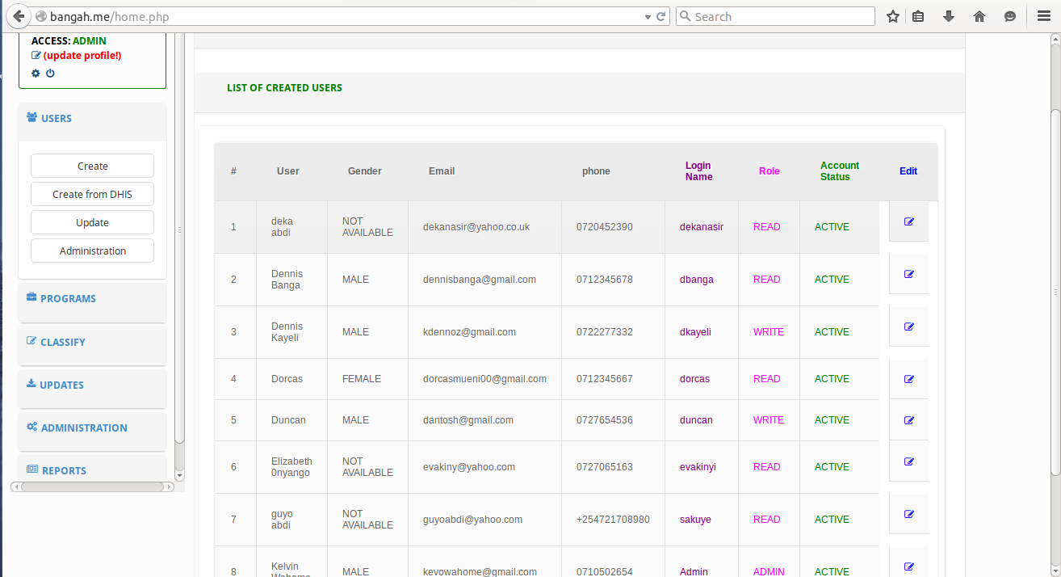Image resolution: width=1061 pixels, height=577 pixels.
Task: Click the edit icon for dekanasir row
Action: tap(909, 221)
